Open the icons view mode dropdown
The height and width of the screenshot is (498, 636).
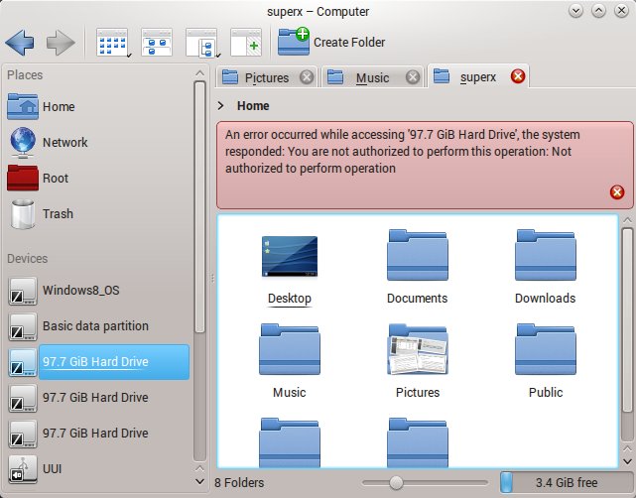(x=114, y=43)
